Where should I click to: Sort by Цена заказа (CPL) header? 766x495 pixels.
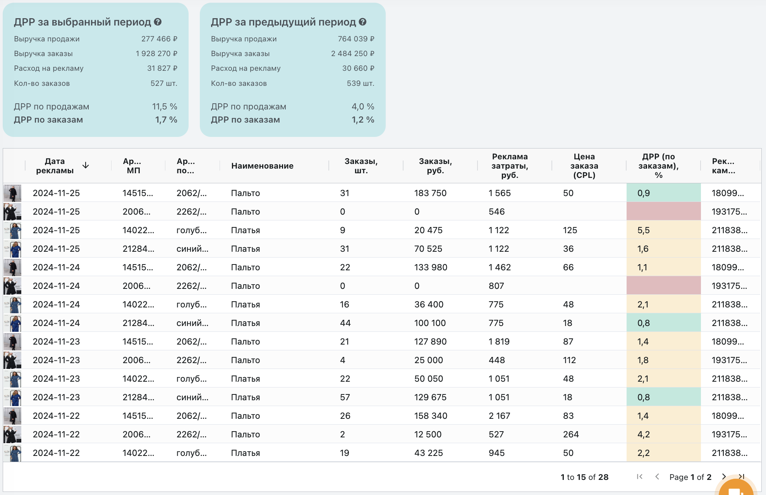(584, 166)
